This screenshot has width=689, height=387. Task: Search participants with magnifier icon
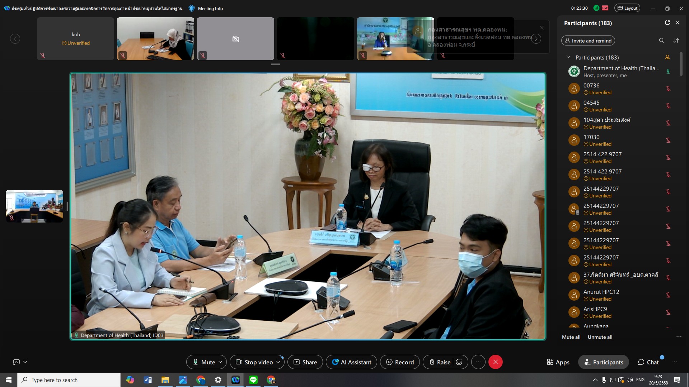coord(661,40)
